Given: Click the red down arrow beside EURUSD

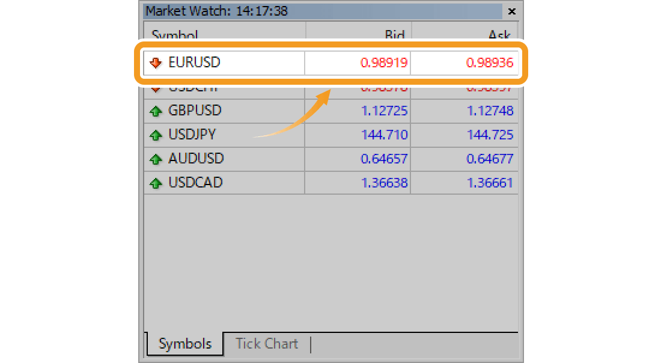Looking at the screenshot, I should click(156, 63).
